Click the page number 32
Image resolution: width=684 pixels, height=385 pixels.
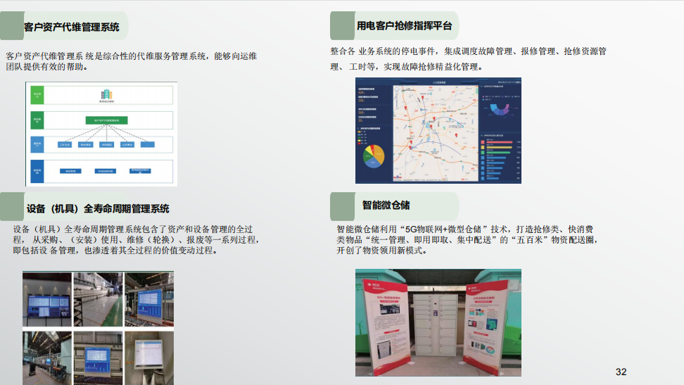(x=620, y=372)
